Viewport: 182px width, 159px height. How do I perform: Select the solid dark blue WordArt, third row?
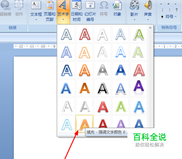click(x=120, y=70)
